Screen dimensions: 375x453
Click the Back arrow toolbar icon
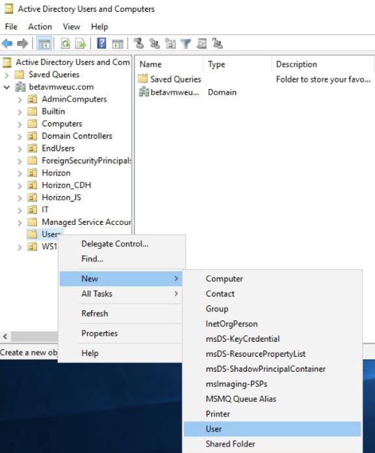(x=7, y=44)
